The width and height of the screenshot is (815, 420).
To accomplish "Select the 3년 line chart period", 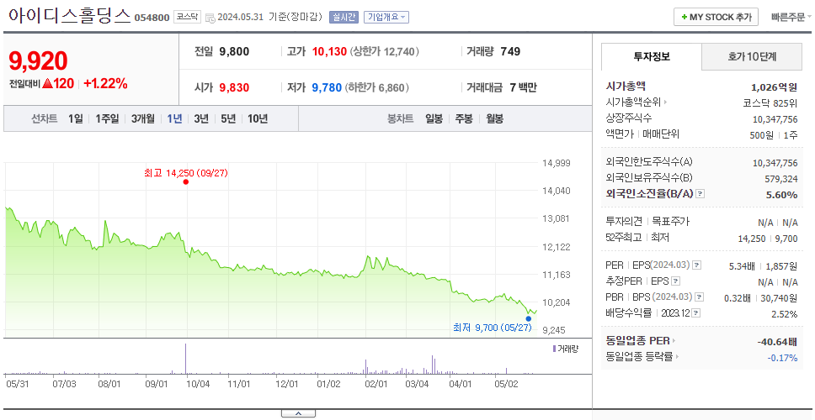I will point(201,118).
